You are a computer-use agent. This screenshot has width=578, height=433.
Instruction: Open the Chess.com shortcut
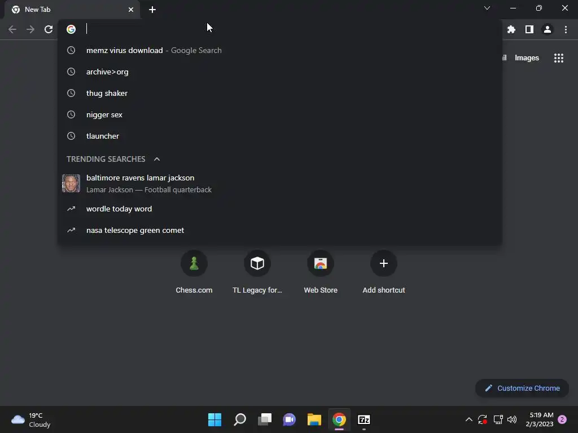194,272
